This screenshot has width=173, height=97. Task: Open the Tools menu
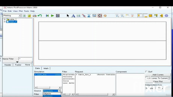pos(26,11)
